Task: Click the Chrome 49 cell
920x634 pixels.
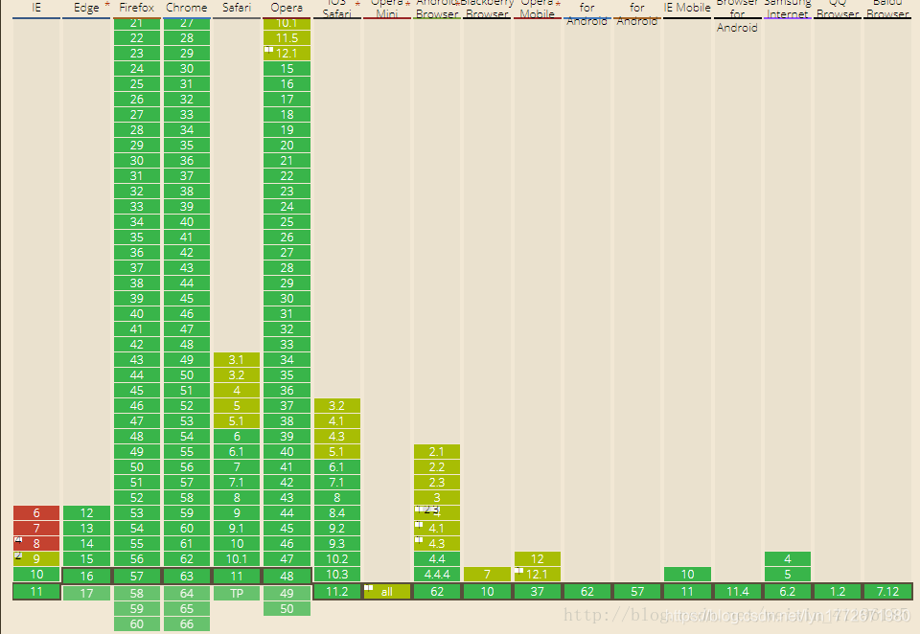Action: point(187,359)
